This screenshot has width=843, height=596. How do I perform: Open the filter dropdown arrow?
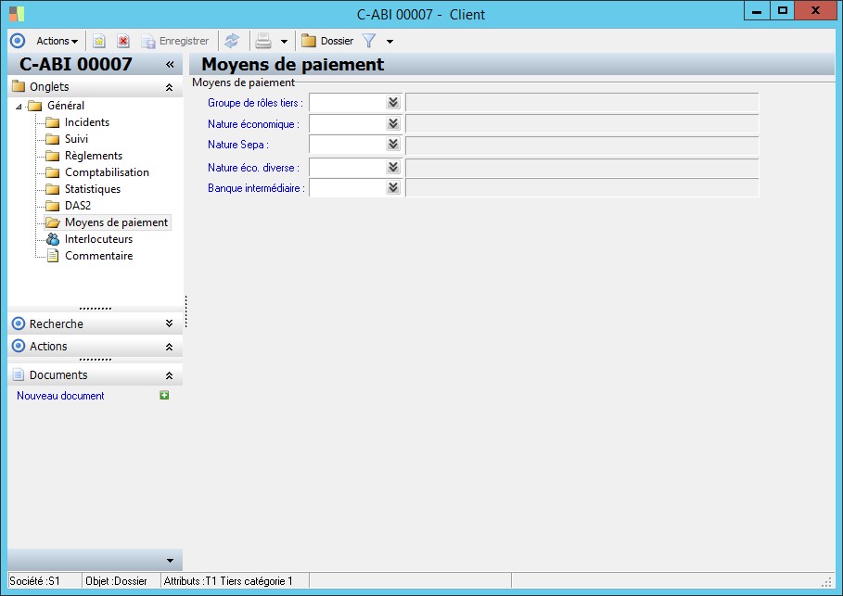pos(390,42)
